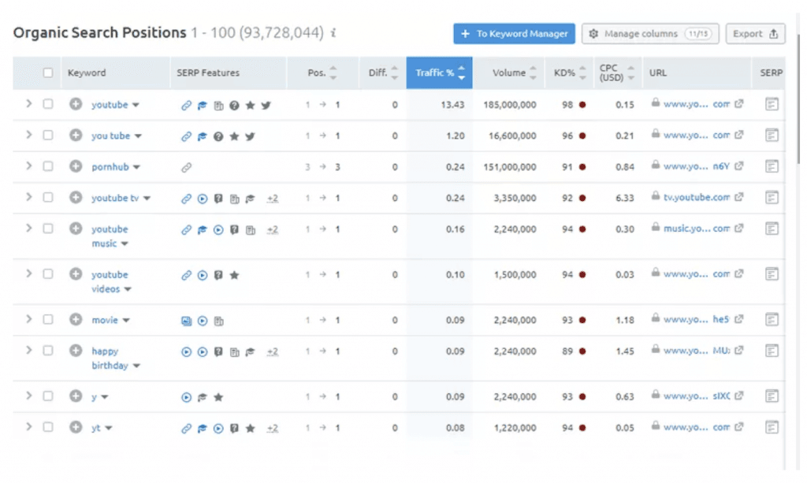Add 'youtube' keyword via plus icon

coord(76,105)
